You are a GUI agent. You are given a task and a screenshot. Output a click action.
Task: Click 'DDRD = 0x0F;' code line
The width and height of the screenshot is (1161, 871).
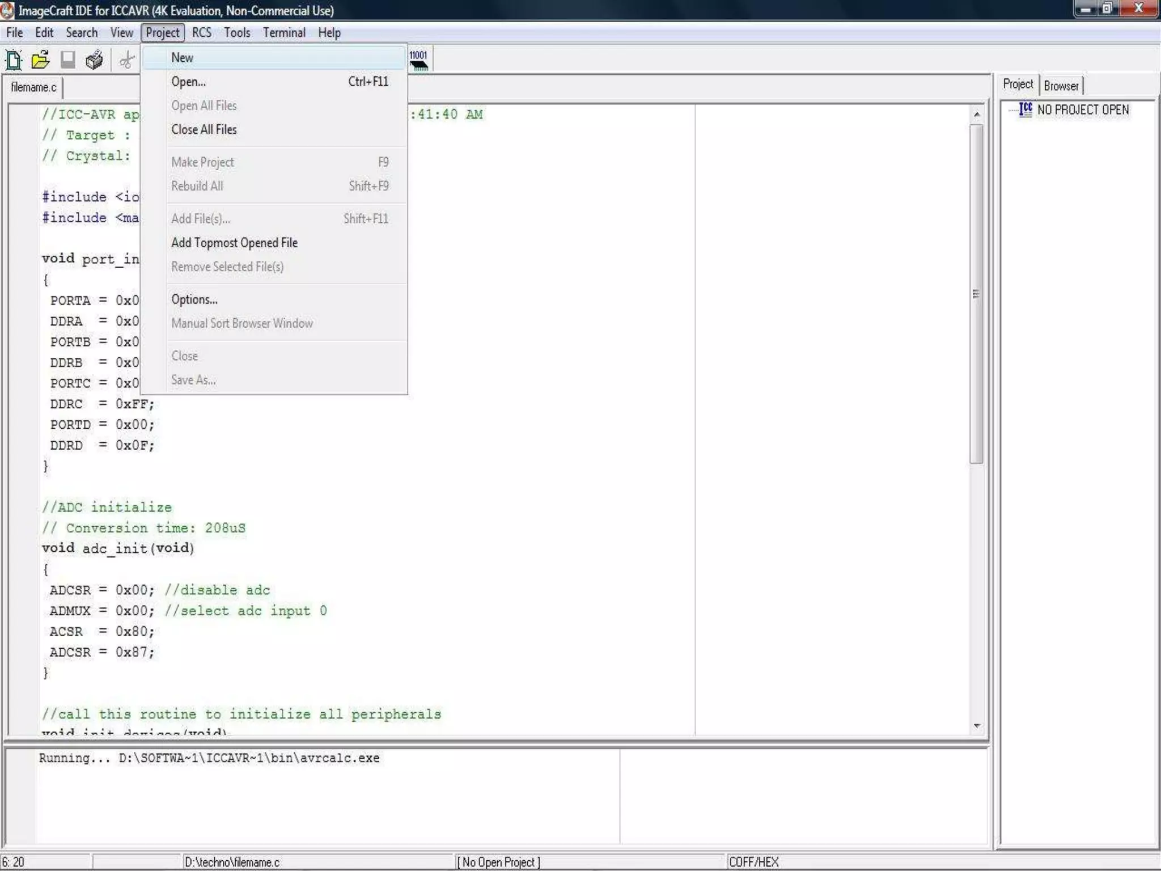point(102,446)
